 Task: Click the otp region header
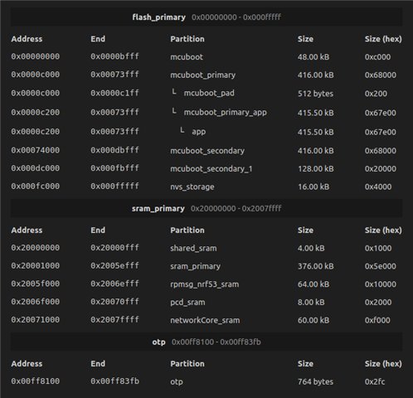[206, 342]
